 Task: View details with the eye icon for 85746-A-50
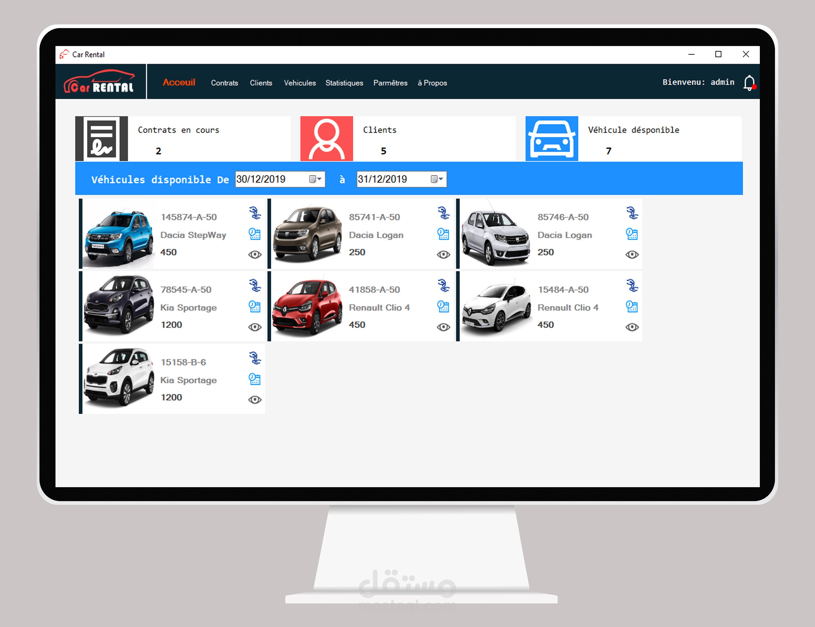point(632,255)
